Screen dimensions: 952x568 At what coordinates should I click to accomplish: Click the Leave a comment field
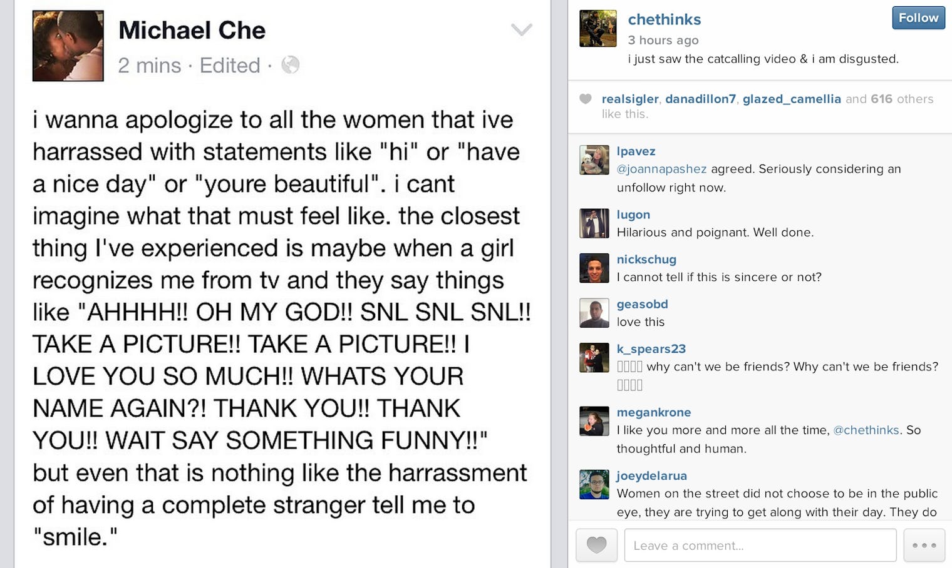[760, 545]
